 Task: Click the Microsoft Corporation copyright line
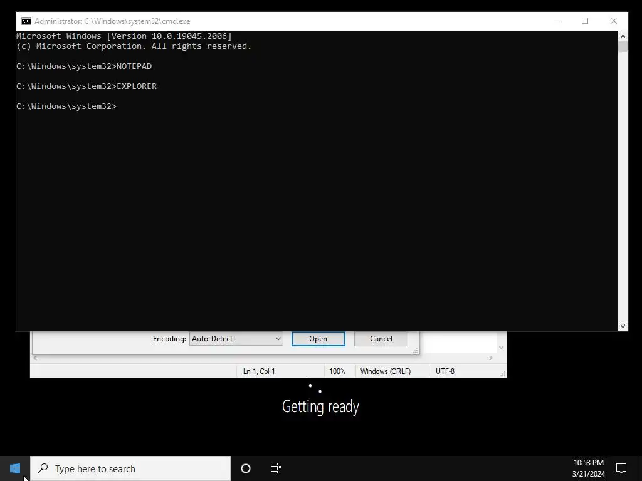click(134, 46)
